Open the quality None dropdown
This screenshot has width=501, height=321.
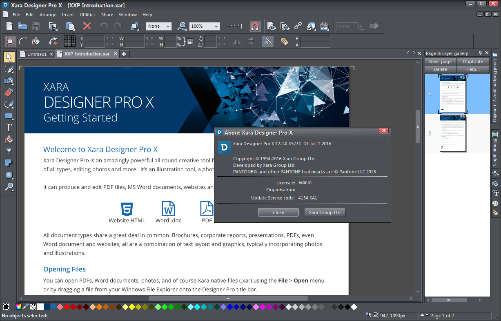pyautogui.click(x=159, y=26)
